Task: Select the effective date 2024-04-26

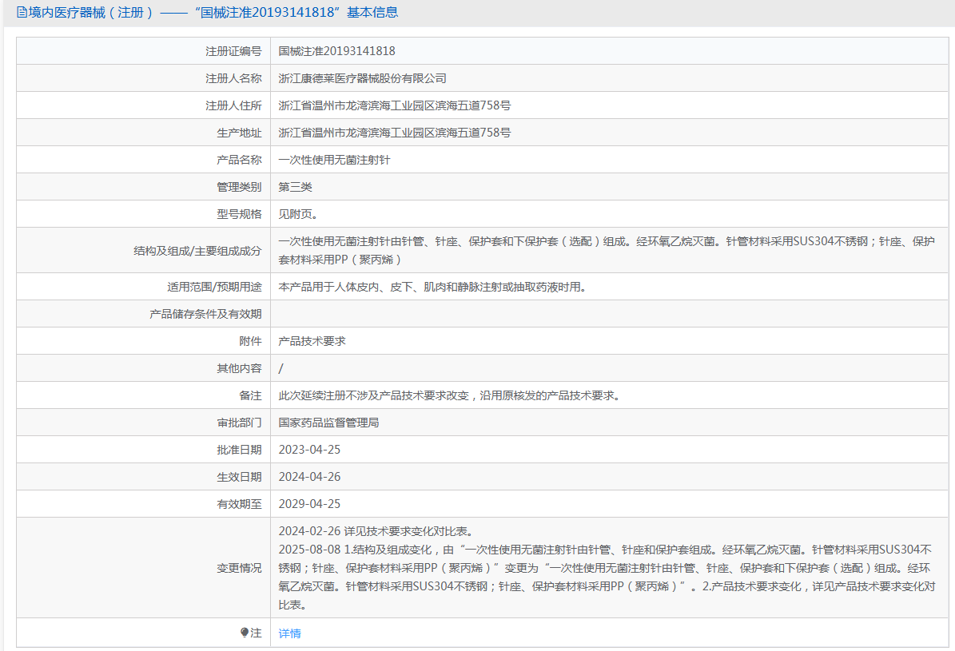Action: (x=309, y=477)
